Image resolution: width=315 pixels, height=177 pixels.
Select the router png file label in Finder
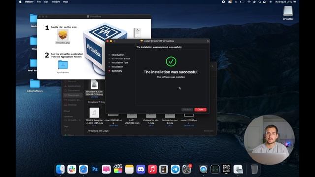pyautogui.click(x=189, y=122)
